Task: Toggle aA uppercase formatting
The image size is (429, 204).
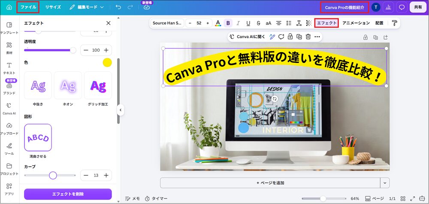Action: coord(269,23)
